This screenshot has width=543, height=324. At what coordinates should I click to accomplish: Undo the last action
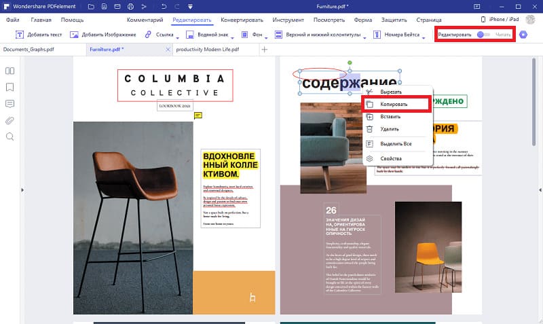tap(164, 6)
